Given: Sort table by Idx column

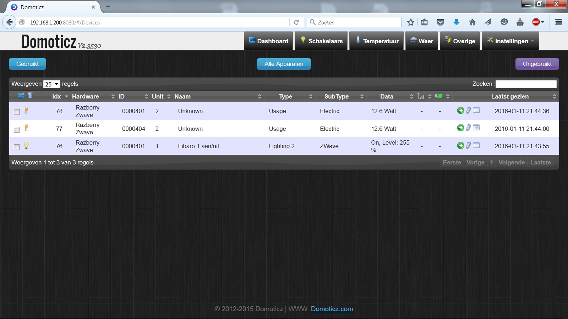Looking at the screenshot, I should click(60, 96).
